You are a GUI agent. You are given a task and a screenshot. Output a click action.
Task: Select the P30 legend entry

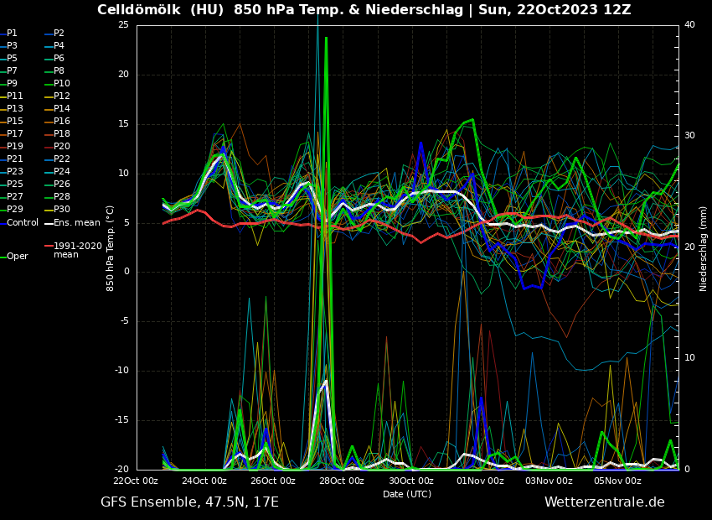(62, 210)
